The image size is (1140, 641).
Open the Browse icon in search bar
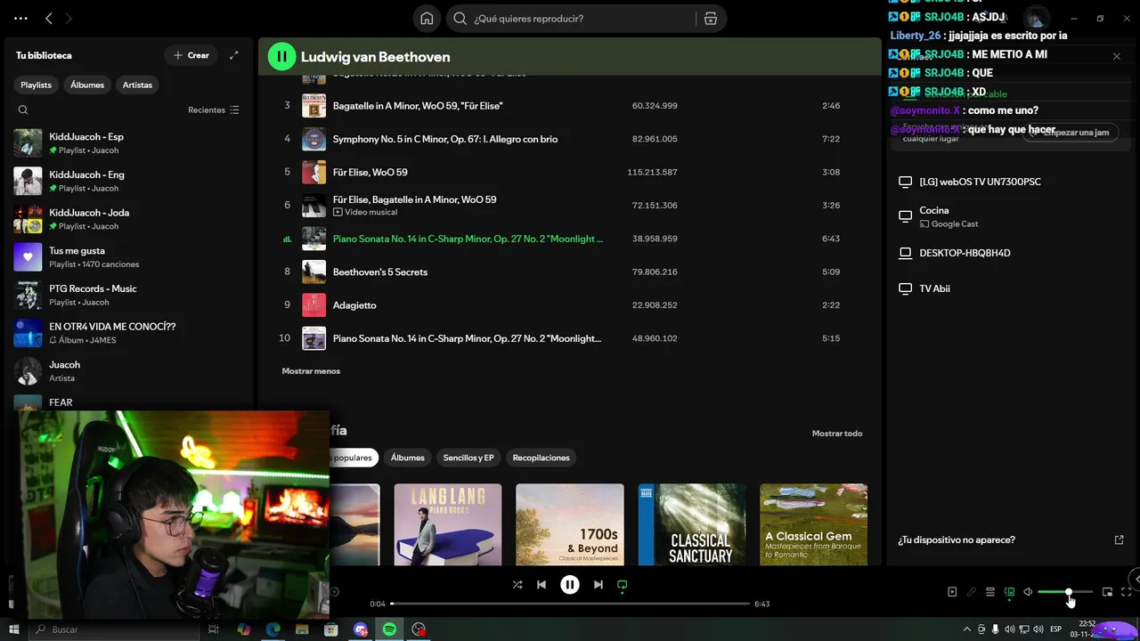click(711, 19)
